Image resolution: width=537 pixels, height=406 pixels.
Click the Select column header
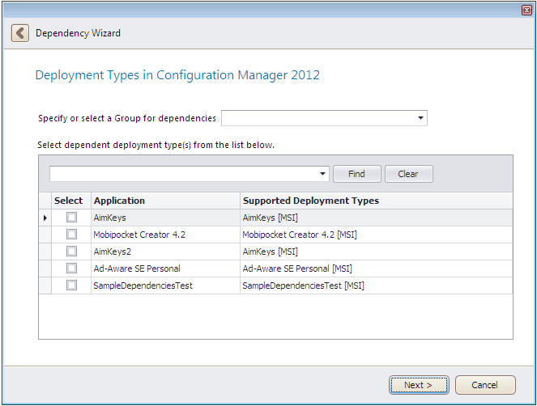pyautogui.click(x=69, y=201)
